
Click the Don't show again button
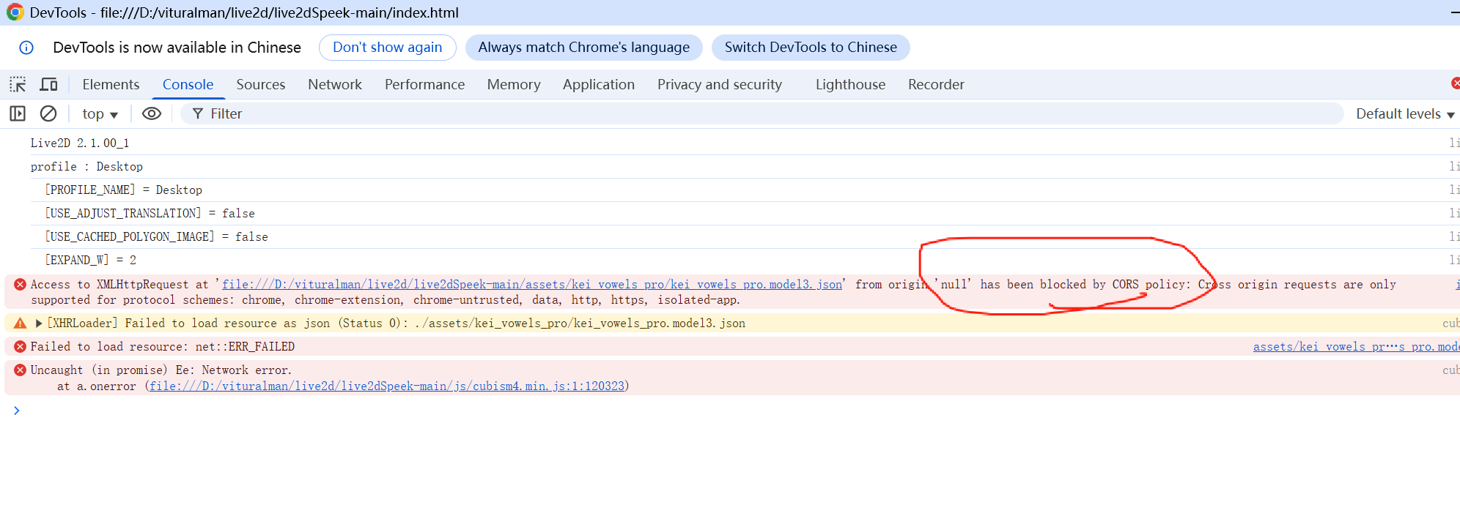(x=388, y=48)
